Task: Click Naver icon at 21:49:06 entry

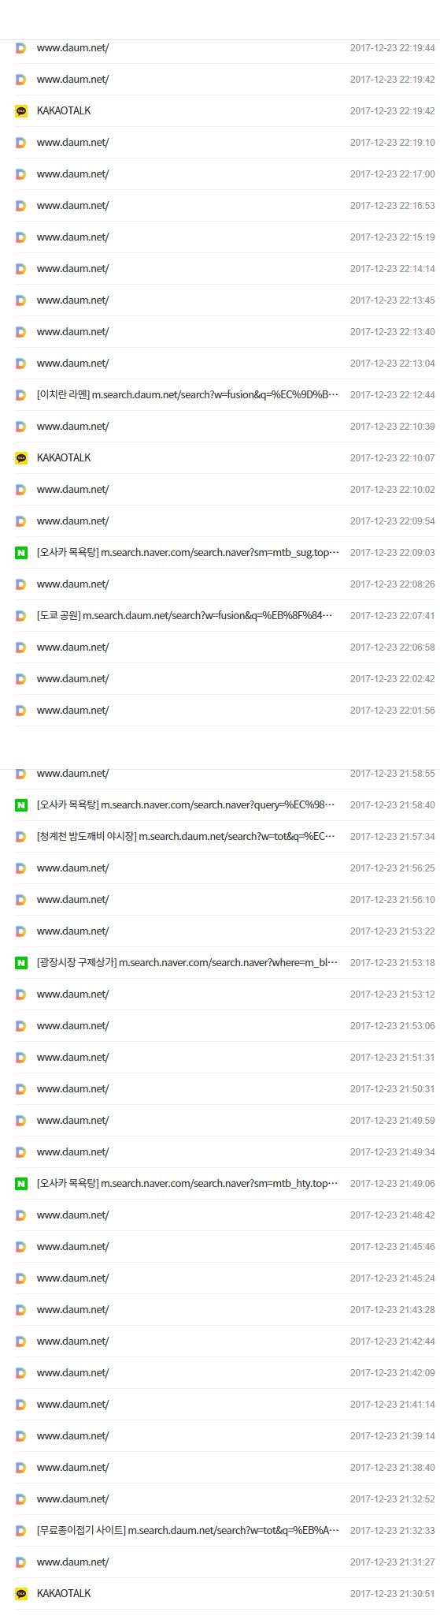Action: (21, 1184)
